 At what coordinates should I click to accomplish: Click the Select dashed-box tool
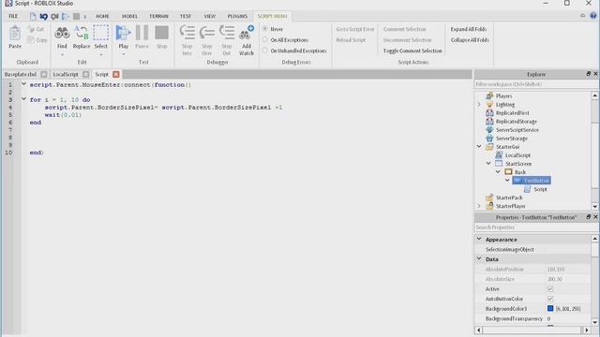101,33
